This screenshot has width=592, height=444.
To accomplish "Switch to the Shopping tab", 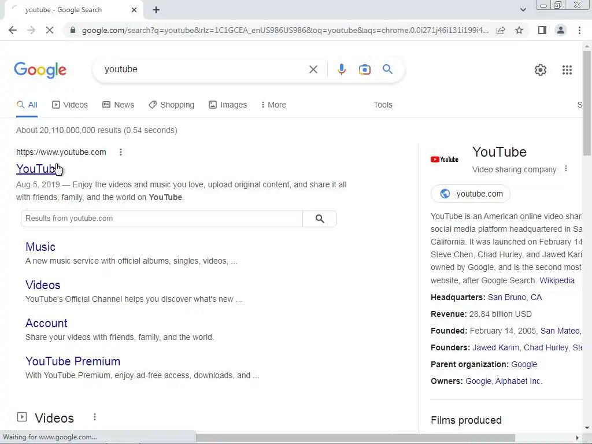I will [x=171, y=105].
